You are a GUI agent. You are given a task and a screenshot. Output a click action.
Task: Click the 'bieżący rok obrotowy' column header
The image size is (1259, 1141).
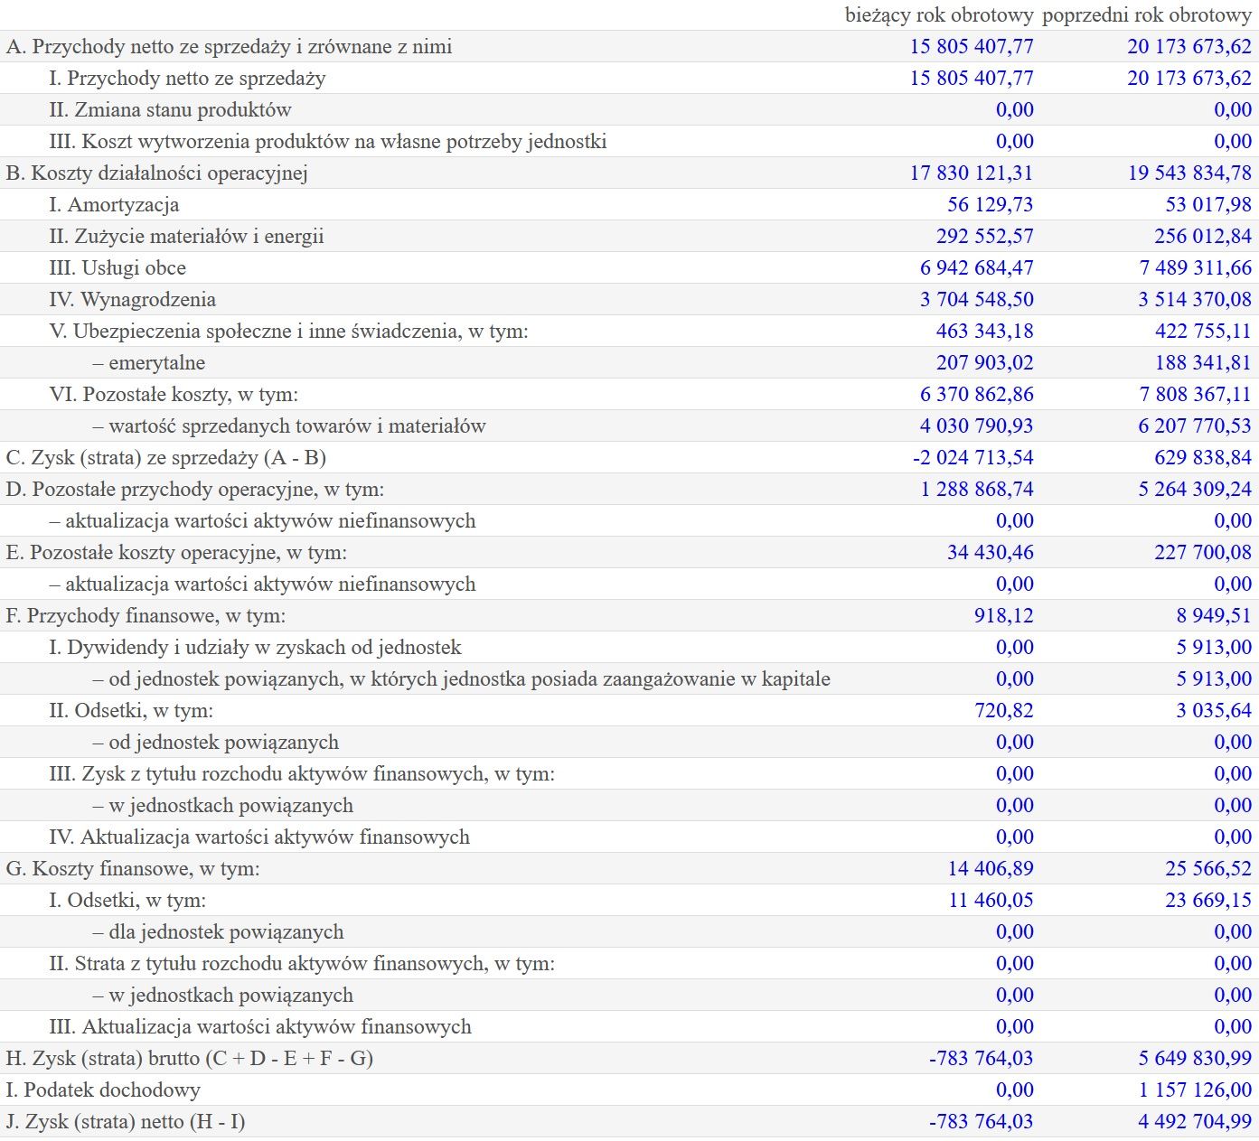click(939, 14)
